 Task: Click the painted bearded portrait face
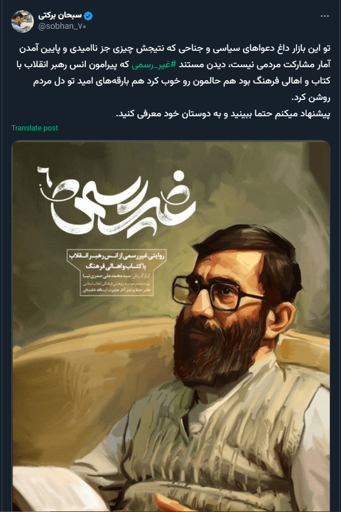(225, 307)
